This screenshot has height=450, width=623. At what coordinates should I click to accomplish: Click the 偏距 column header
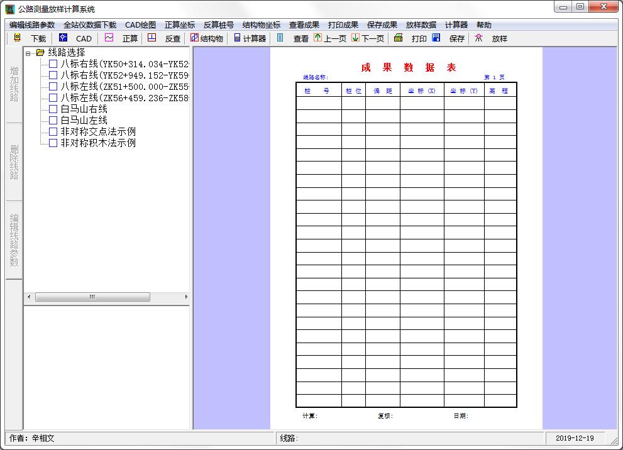(x=383, y=91)
